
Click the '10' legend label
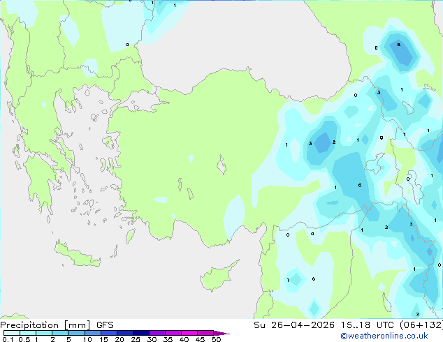(x=87, y=339)
